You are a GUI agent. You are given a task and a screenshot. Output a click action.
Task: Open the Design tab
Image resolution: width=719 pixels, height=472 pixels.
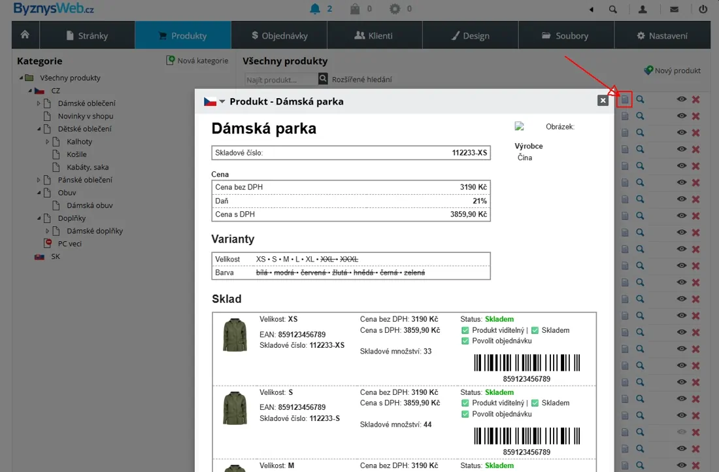click(x=471, y=35)
